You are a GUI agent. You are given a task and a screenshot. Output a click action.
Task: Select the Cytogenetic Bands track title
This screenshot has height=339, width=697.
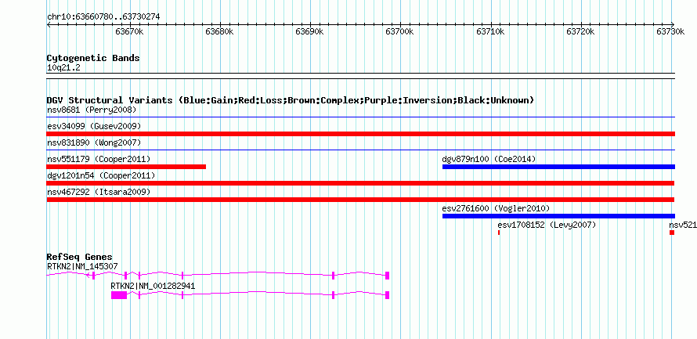pos(93,58)
